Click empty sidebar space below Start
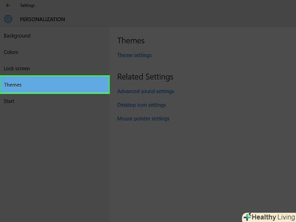Screen dimensions: 296x222 coord(54,163)
